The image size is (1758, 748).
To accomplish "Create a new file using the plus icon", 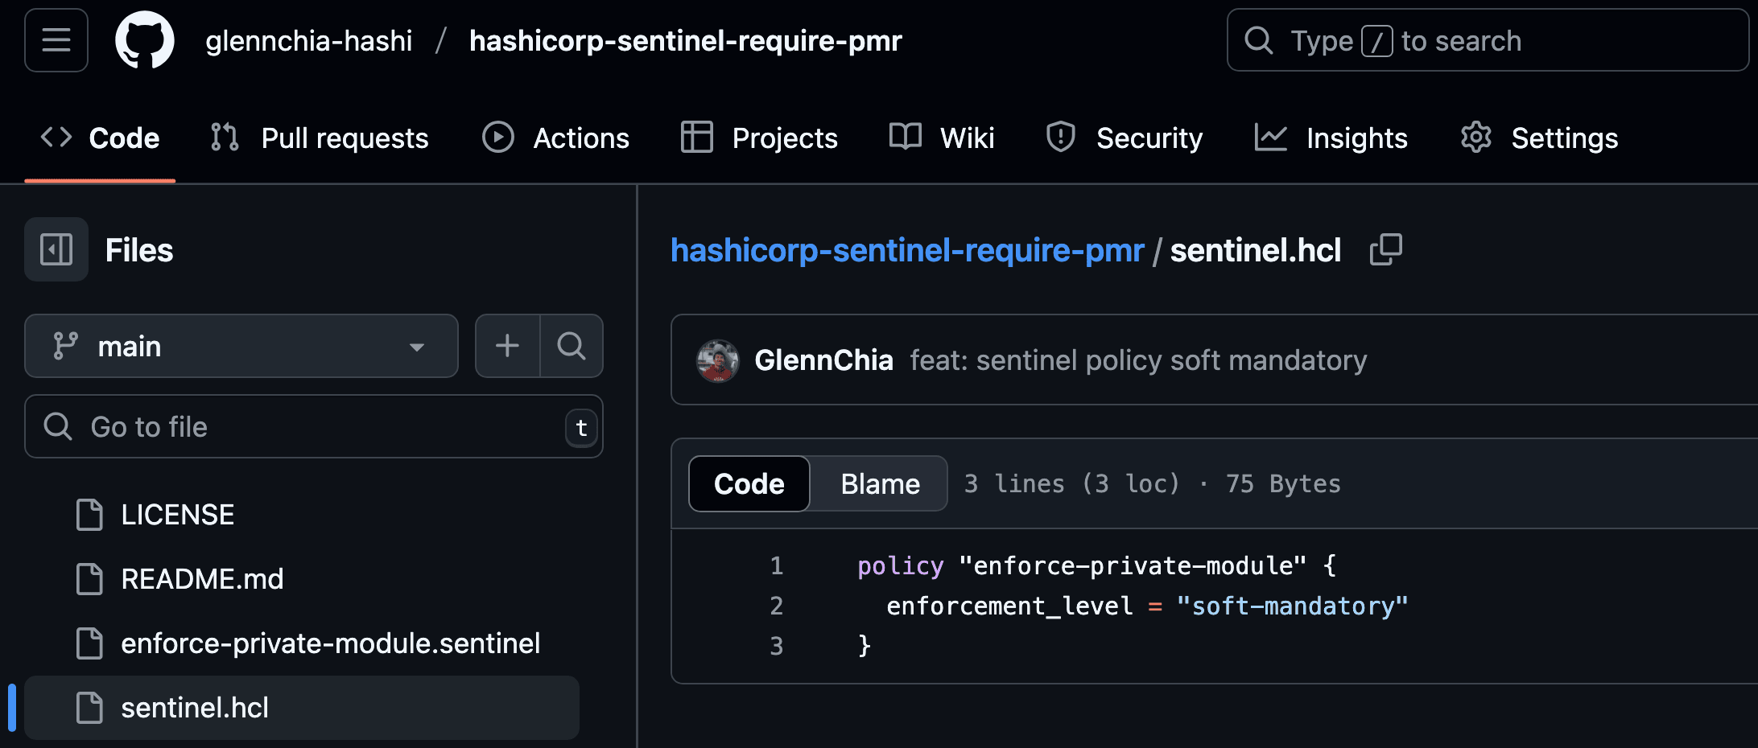I will [x=507, y=346].
